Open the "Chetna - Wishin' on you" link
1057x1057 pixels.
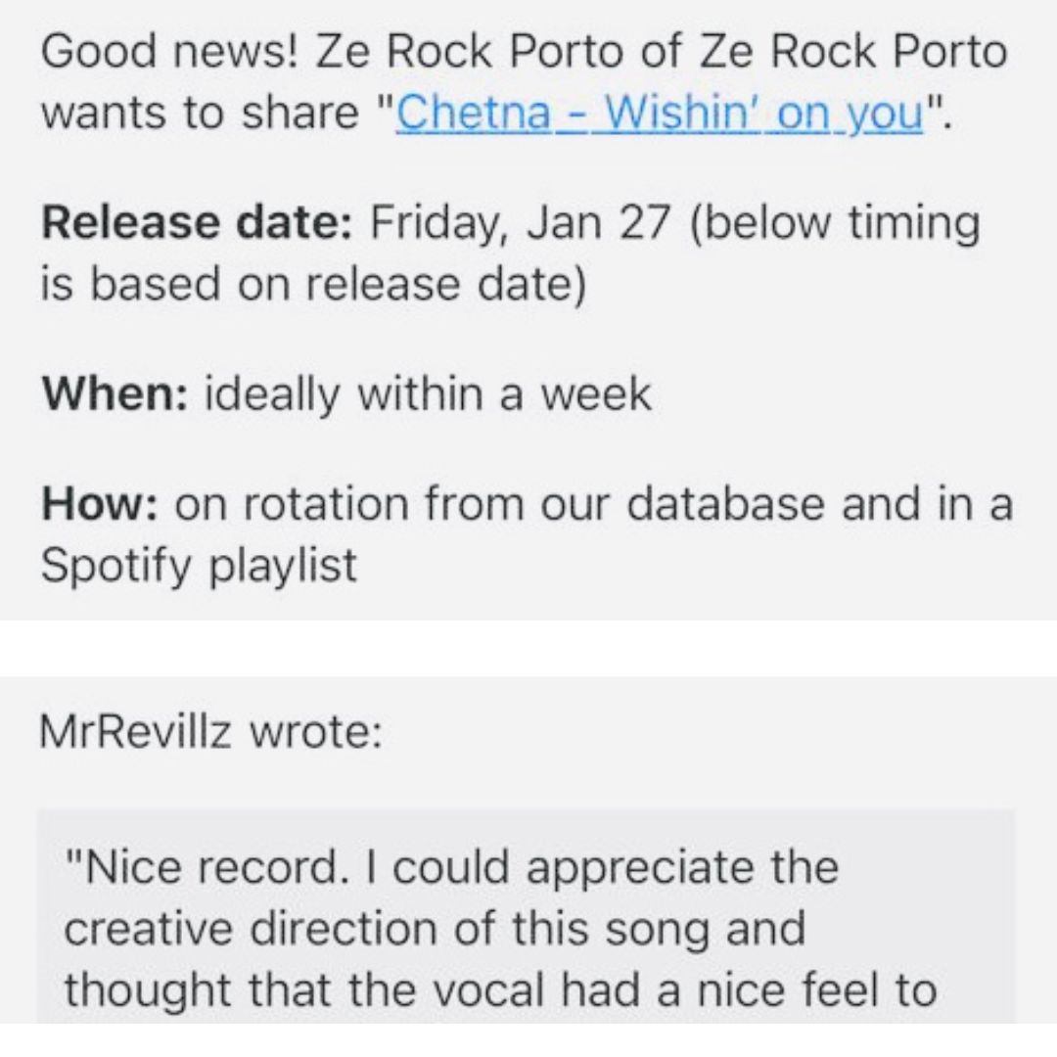[660, 113]
